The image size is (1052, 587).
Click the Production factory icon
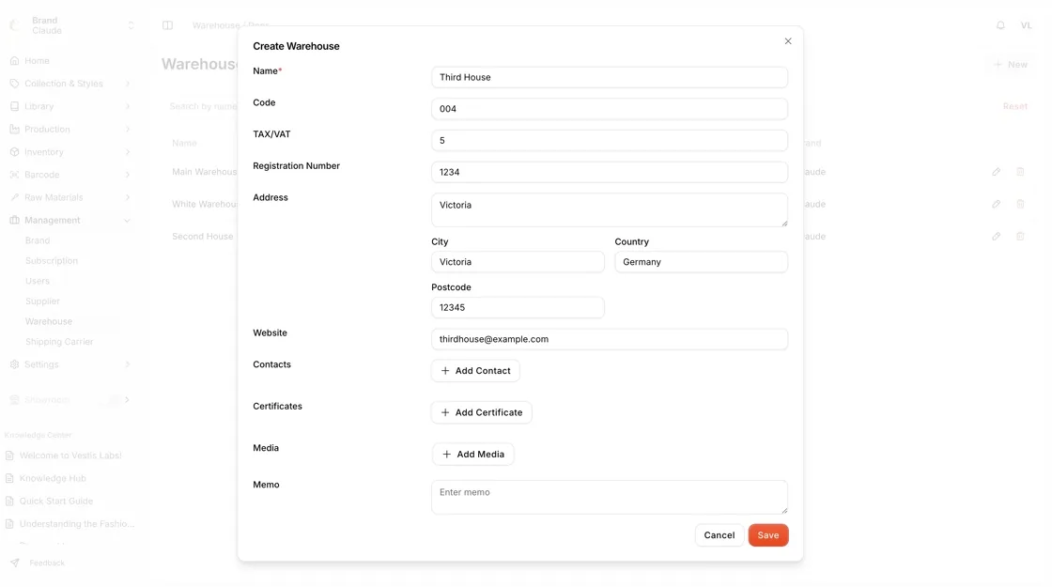click(x=14, y=129)
